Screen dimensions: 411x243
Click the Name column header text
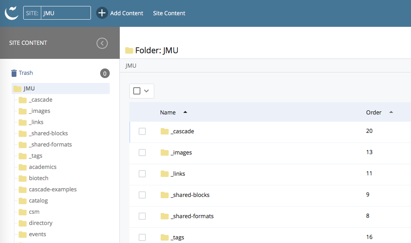168,112
